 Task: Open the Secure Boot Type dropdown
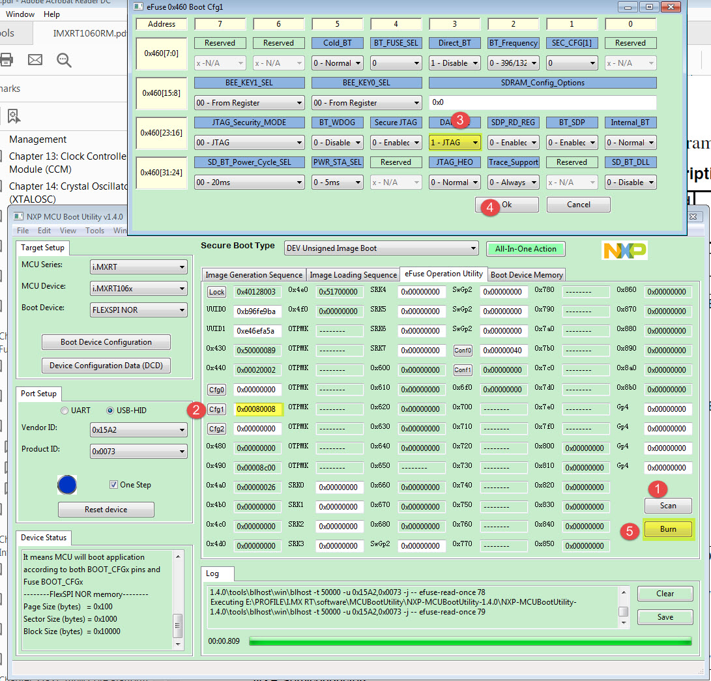[x=381, y=248]
